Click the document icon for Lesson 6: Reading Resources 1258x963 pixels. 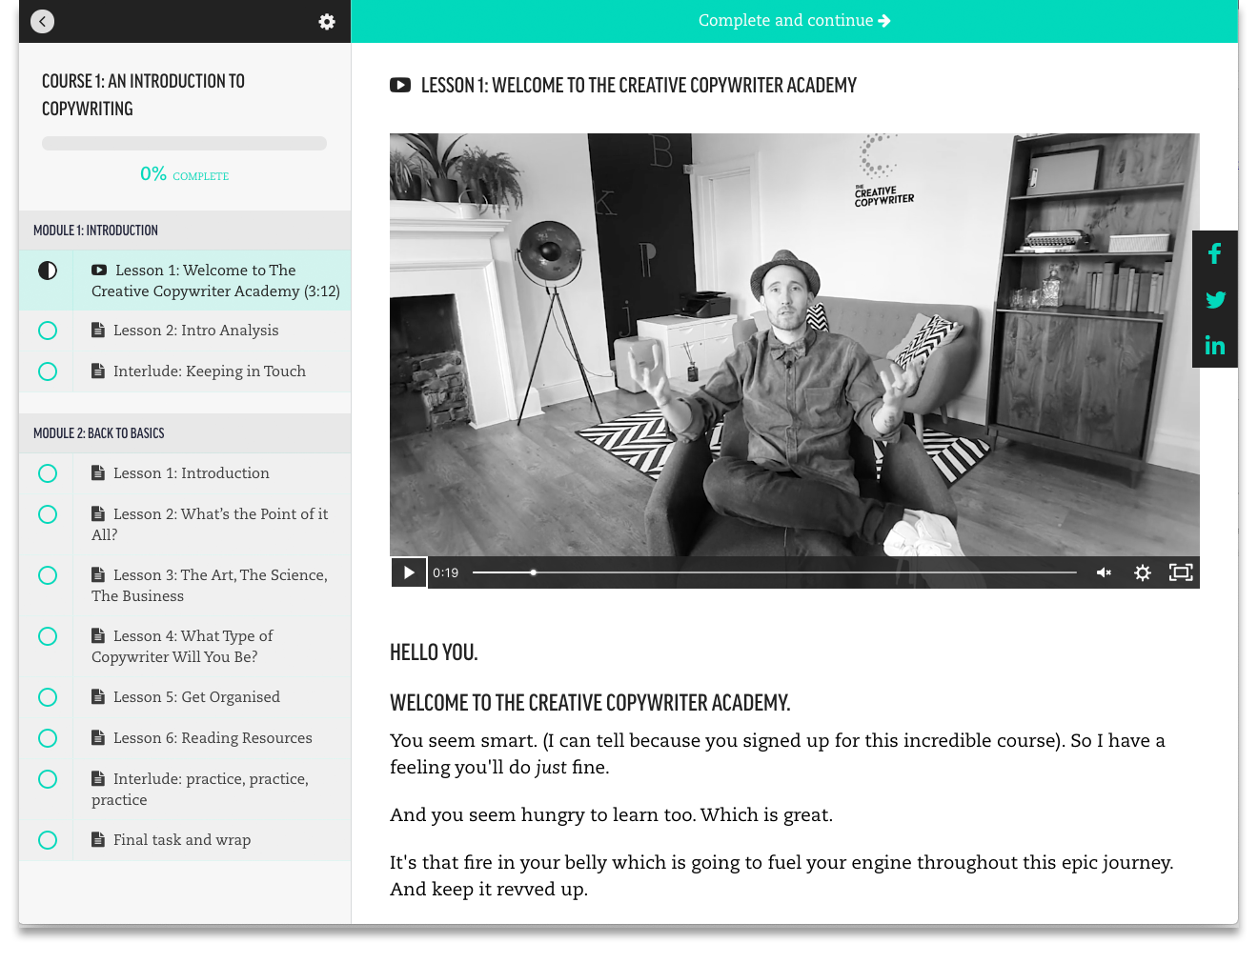pyautogui.click(x=98, y=738)
